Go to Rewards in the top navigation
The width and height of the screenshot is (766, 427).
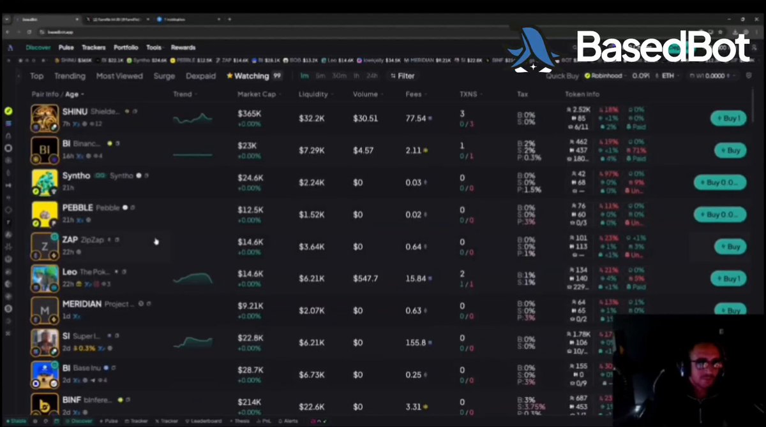pos(183,47)
